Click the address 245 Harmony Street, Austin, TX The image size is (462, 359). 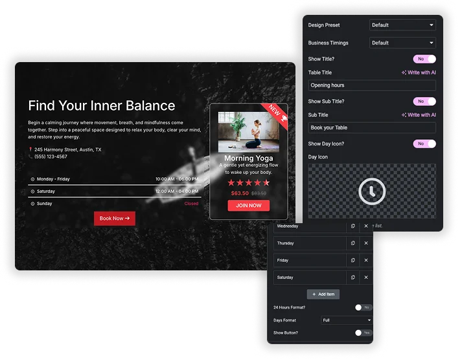(68, 149)
